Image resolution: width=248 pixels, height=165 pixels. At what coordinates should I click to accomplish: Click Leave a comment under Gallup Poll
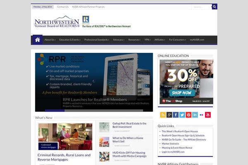(122, 131)
